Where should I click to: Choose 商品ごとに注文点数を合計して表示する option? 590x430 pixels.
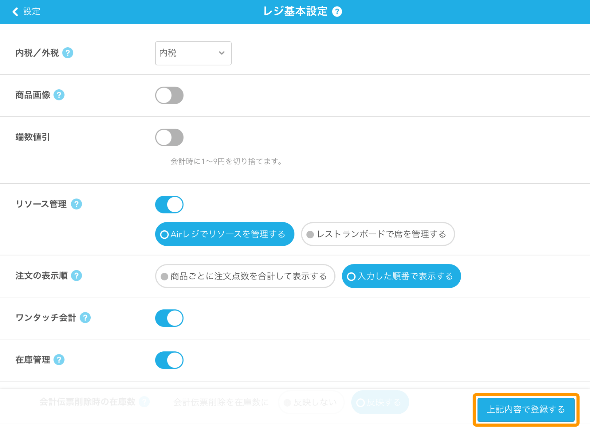pyautogui.click(x=245, y=276)
